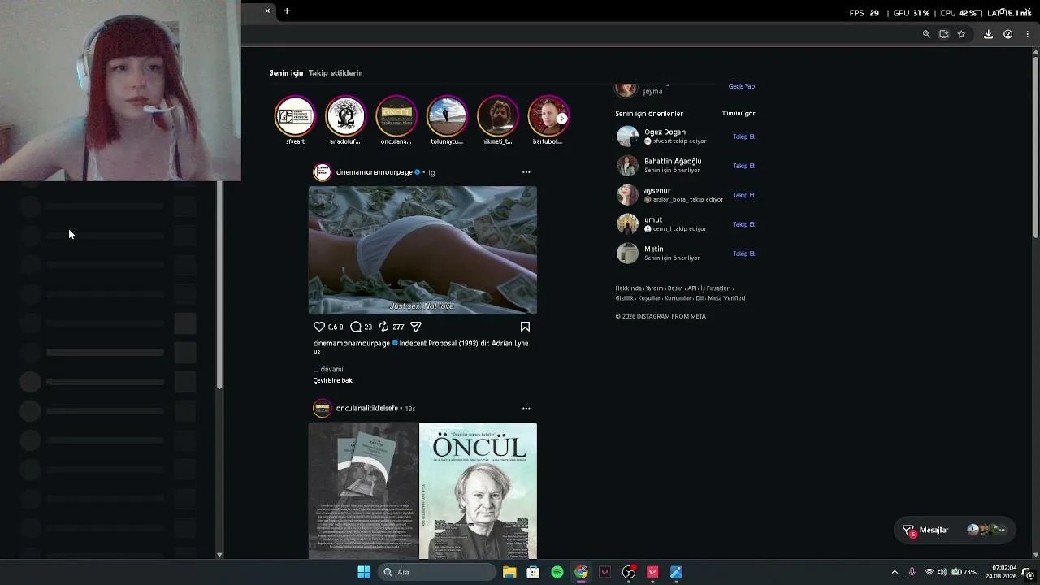Click Geçiş Yap to switch accounts
This screenshot has height=585, width=1040.
pyautogui.click(x=742, y=86)
